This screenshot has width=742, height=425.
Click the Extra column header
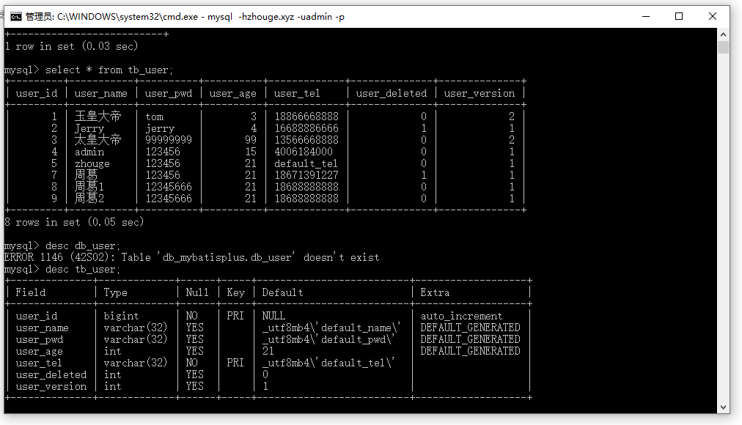(435, 292)
